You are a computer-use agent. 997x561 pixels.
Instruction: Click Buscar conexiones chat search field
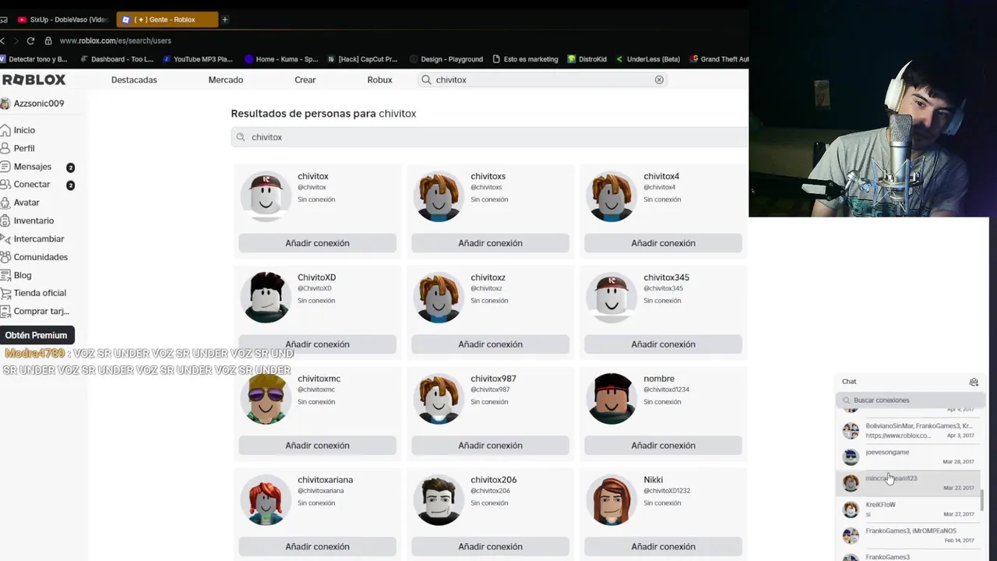911,400
